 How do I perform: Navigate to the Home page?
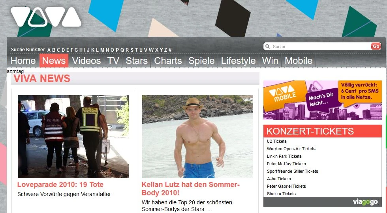click(x=23, y=61)
